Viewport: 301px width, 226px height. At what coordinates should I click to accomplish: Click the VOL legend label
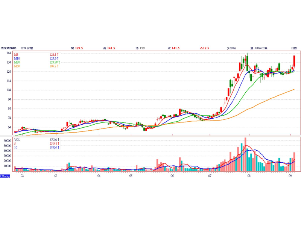pos(17,139)
